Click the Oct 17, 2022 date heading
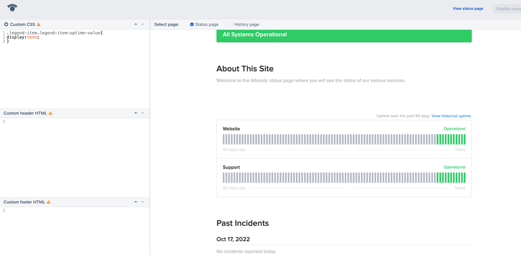 coord(233,239)
